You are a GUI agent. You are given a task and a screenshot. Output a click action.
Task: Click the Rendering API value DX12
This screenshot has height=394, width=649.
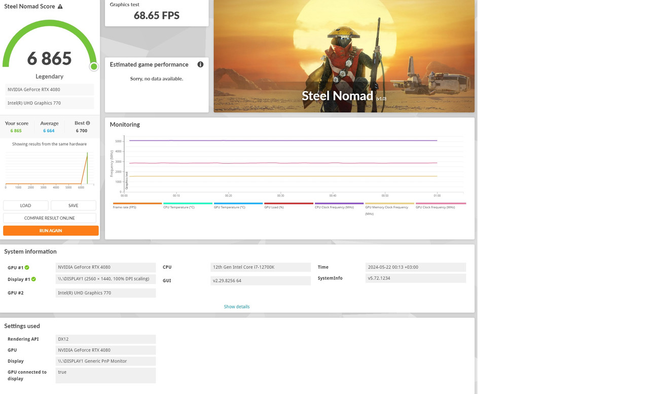(x=105, y=339)
